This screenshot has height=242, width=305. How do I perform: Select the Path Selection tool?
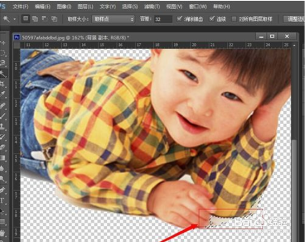click(x=3, y=211)
